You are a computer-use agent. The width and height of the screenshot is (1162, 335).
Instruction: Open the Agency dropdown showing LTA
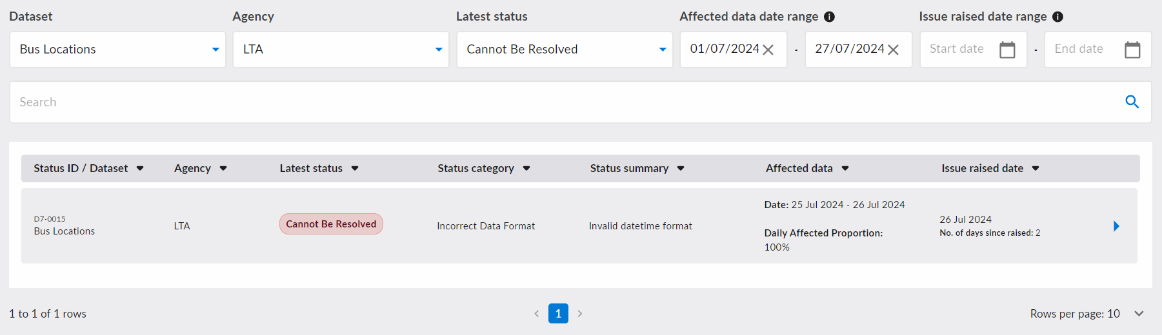click(341, 50)
